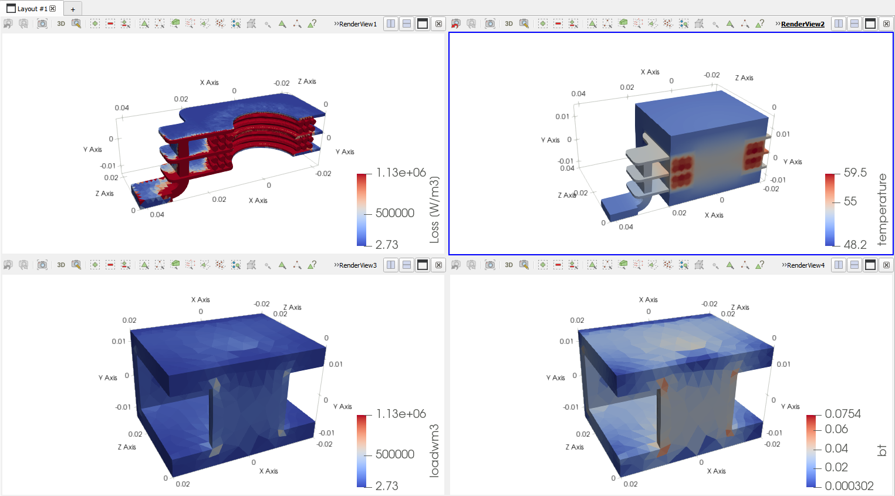
Task: Select Cells Through frustum in RenderView1
Action: pyautogui.click(x=175, y=23)
